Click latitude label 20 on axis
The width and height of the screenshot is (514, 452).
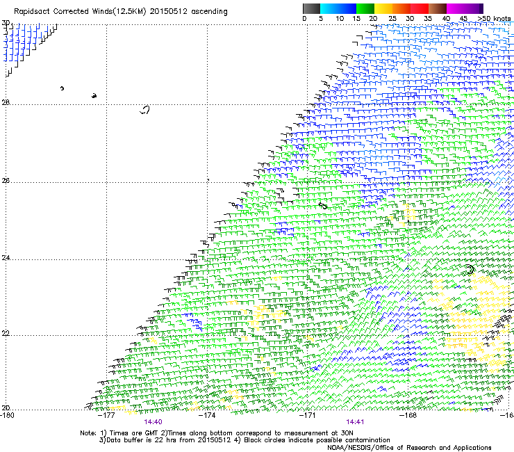pyautogui.click(x=6, y=407)
